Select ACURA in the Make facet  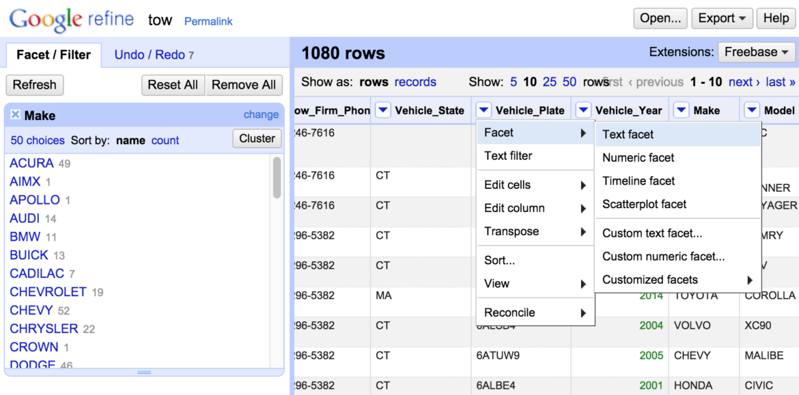pos(31,163)
